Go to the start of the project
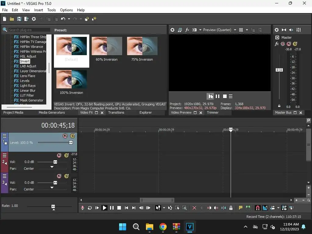Image resolution: width=312 pixels, height=234 pixels. click(126, 208)
